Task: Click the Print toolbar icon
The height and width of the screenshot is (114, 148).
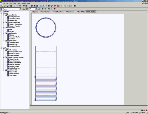Action: coord(11,6)
